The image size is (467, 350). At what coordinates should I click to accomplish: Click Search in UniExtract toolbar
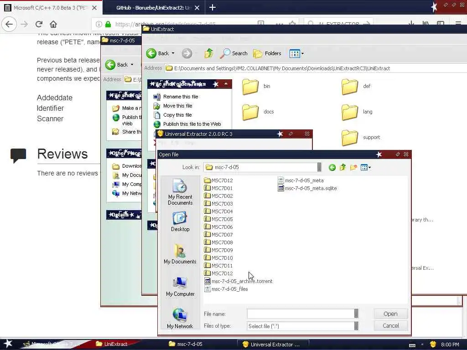click(234, 53)
